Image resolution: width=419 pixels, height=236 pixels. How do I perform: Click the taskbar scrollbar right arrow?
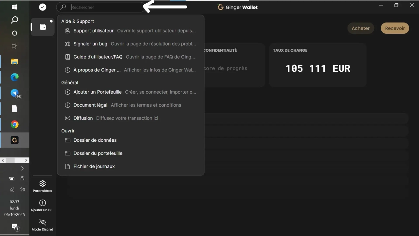pyautogui.click(x=27, y=160)
